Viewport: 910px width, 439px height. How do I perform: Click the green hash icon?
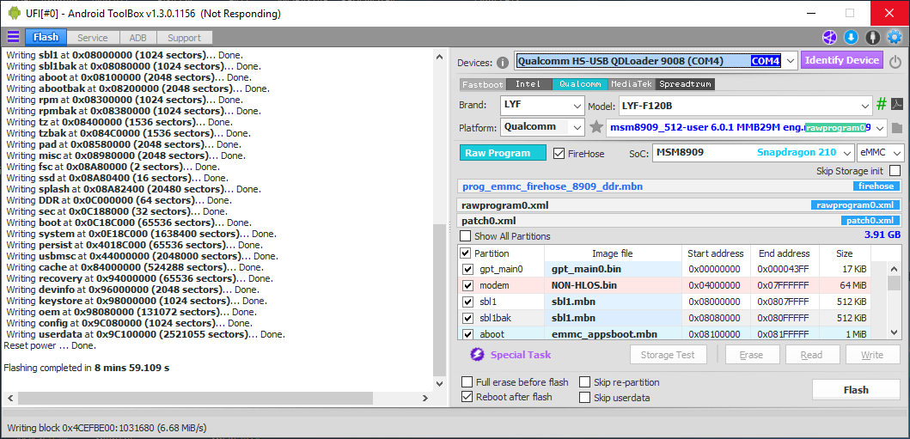(x=882, y=105)
